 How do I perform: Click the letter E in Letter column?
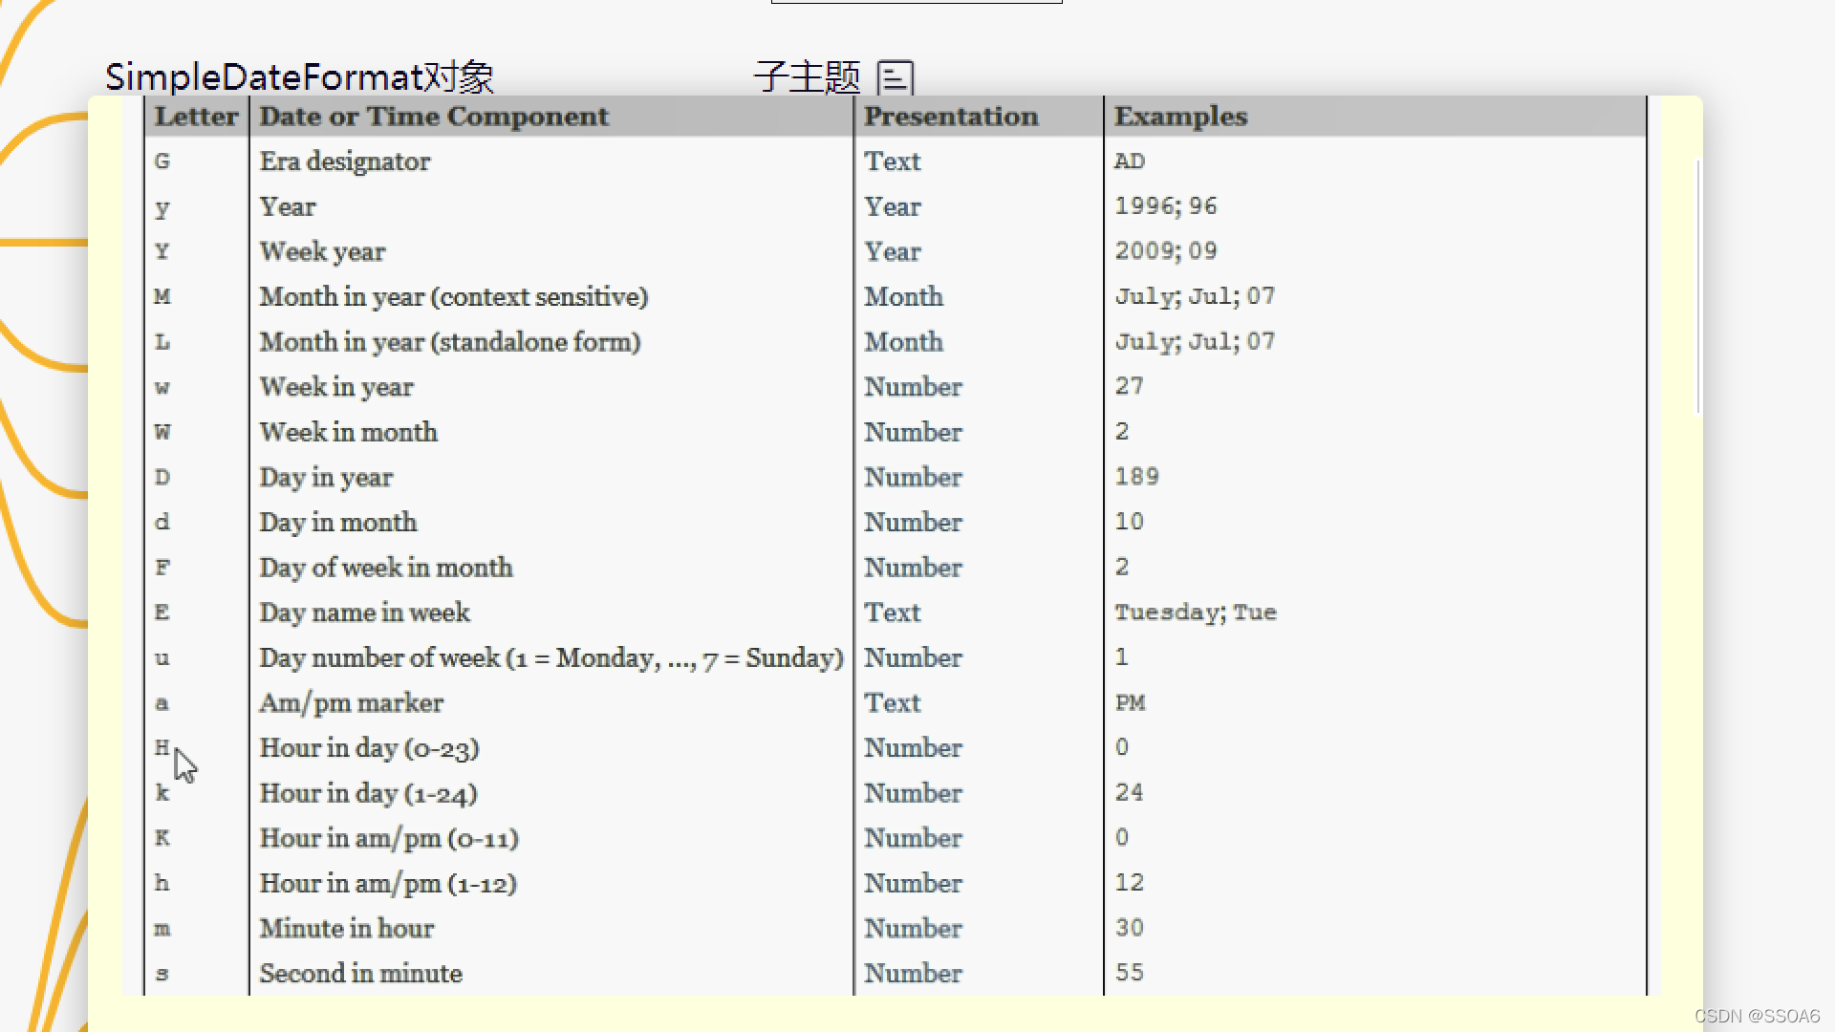[x=162, y=613]
